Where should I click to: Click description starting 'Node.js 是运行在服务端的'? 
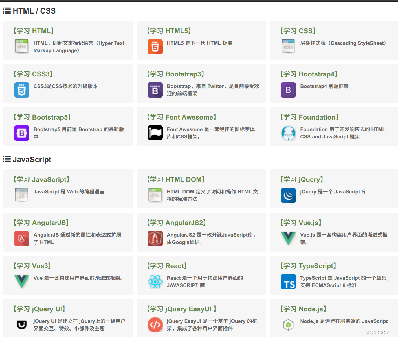coord(344,321)
